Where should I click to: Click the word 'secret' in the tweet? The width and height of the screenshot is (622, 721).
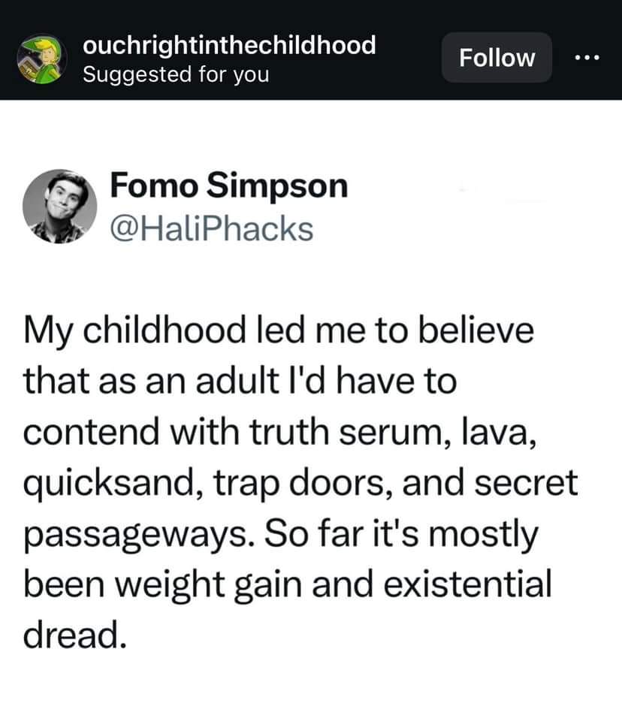tap(526, 483)
